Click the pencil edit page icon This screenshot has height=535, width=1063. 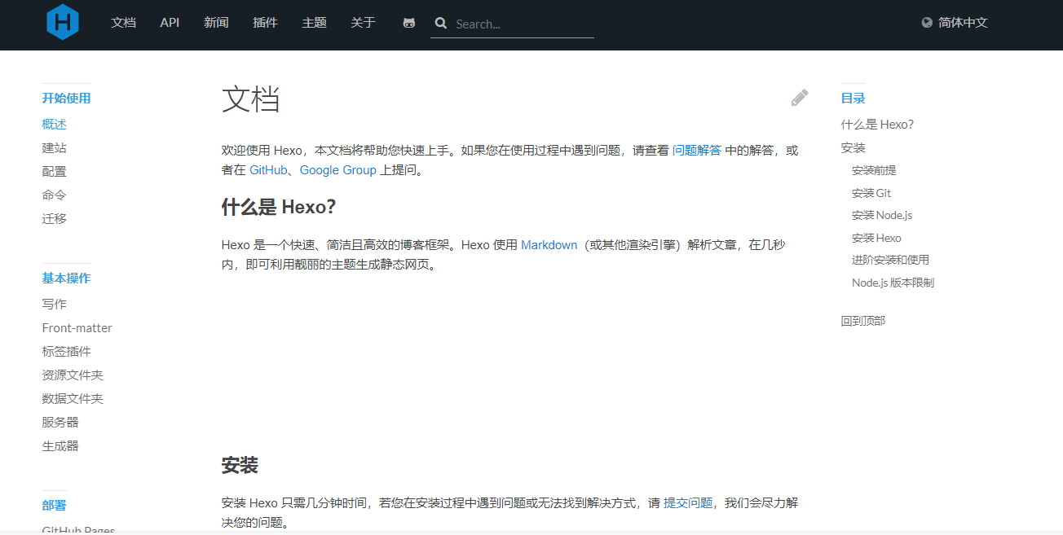pos(800,98)
